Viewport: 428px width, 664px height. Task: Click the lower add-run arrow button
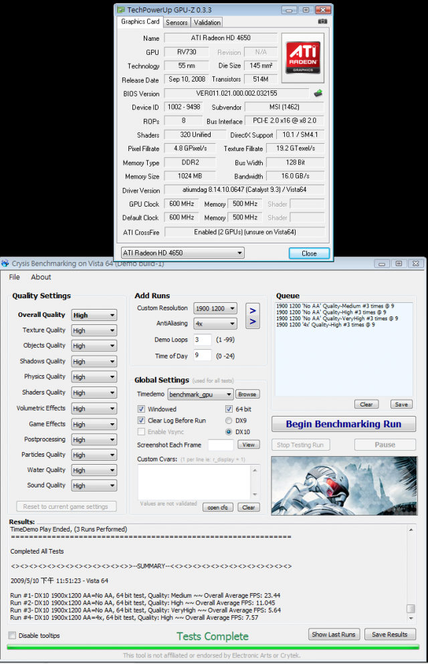point(253,322)
